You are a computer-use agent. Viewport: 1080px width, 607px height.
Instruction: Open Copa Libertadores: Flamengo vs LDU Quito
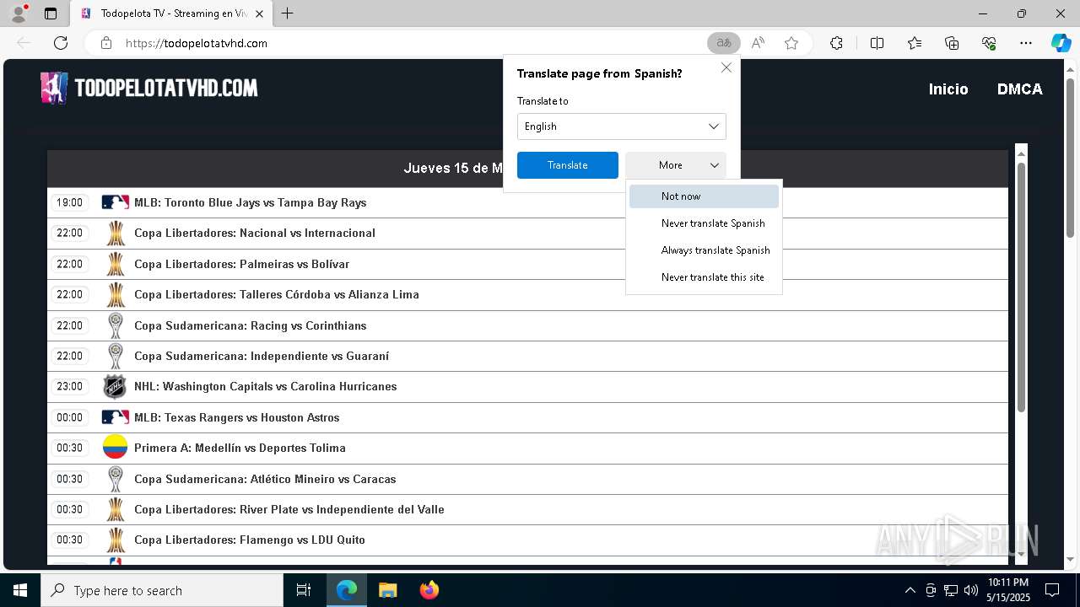(x=250, y=540)
